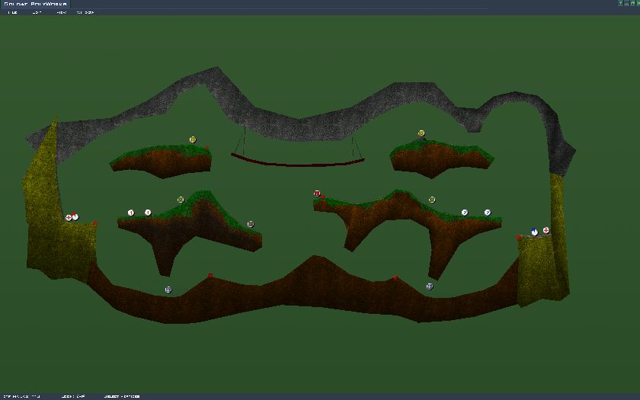The image size is (640, 400).
Task: Select yellow marker on middle-left island peak
Action: 181,200
